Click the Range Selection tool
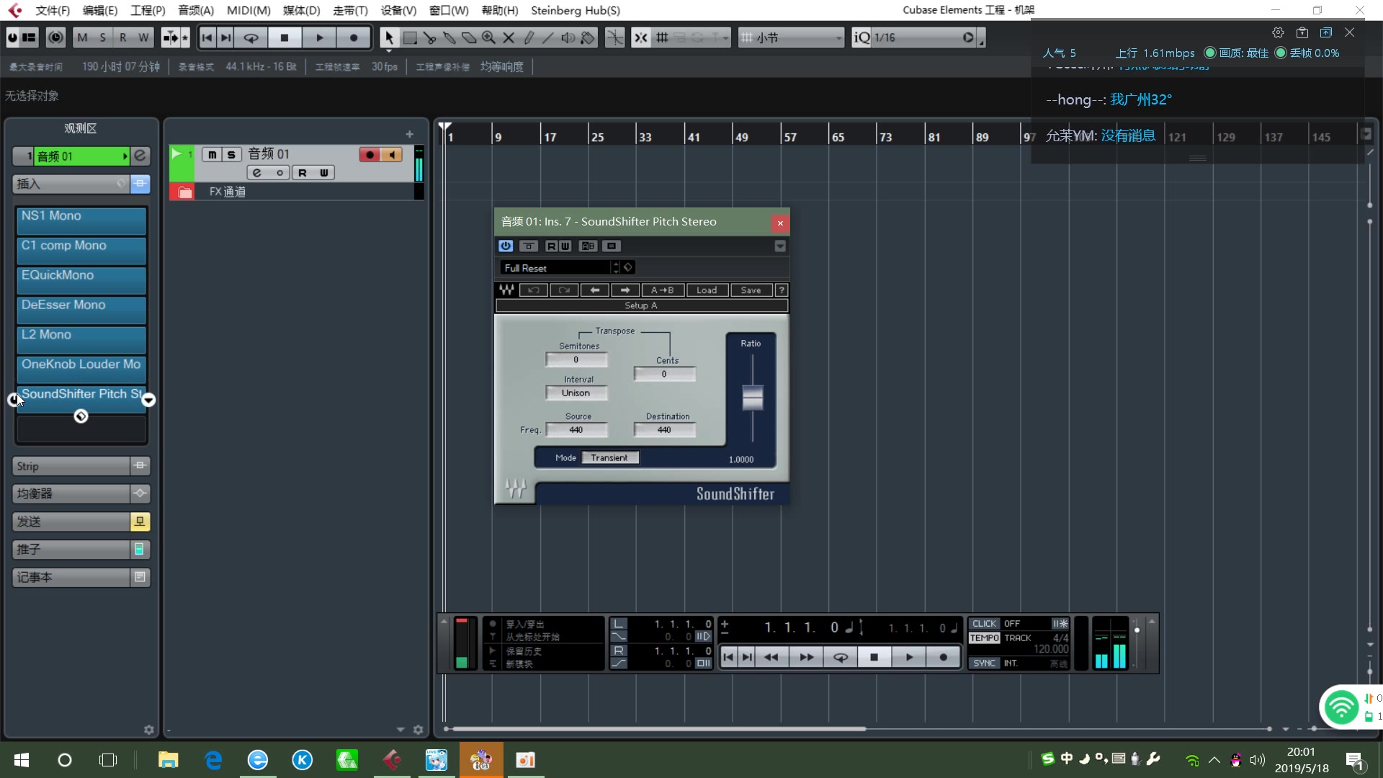The image size is (1383, 778). click(410, 37)
